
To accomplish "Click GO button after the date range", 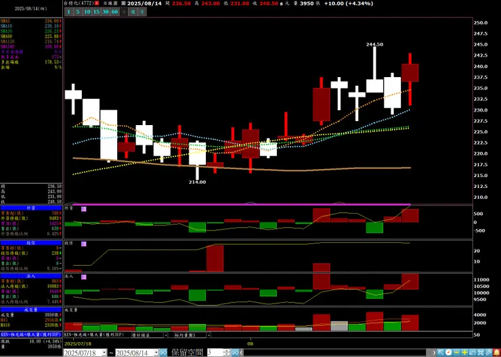I will [163, 352].
